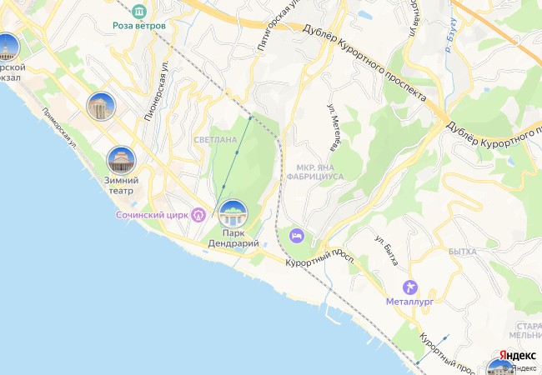
Task: Click the Яндекс logo
Action: click(517, 355)
